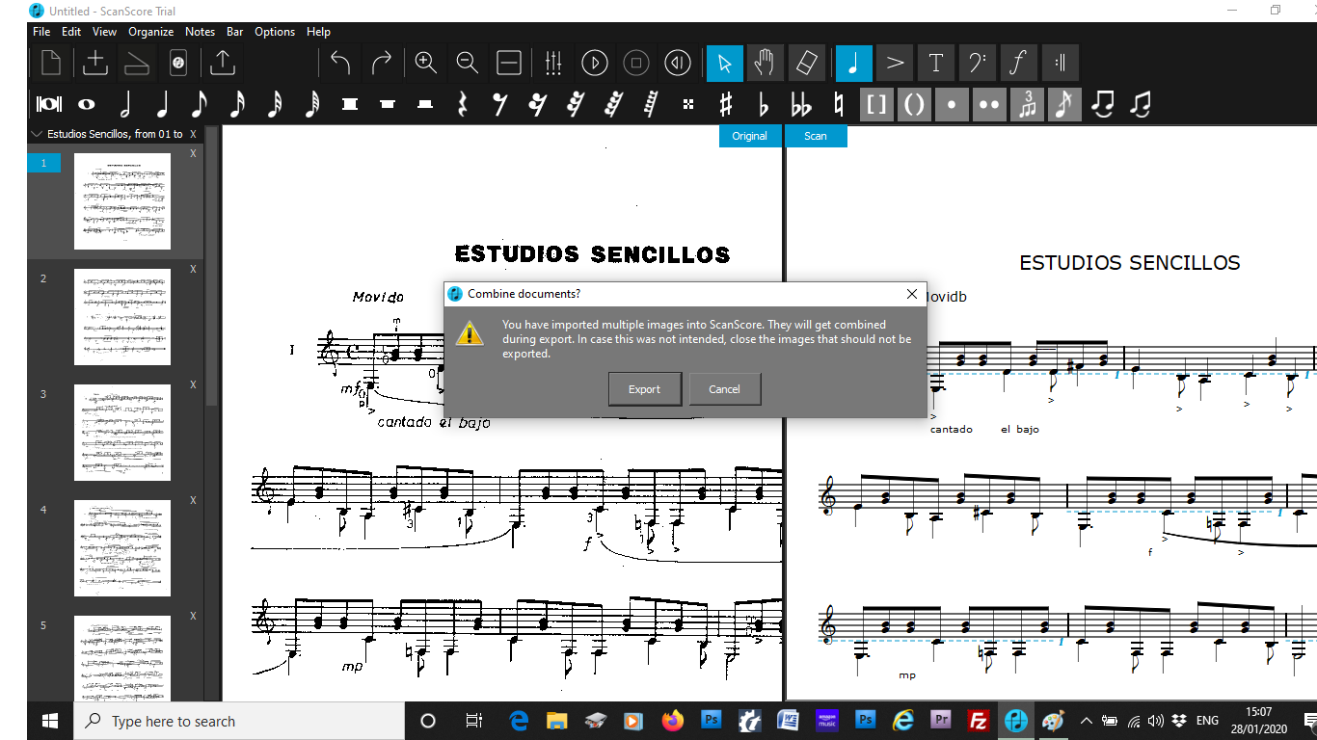Choose the eighth rest symbol

click(499, 104)
